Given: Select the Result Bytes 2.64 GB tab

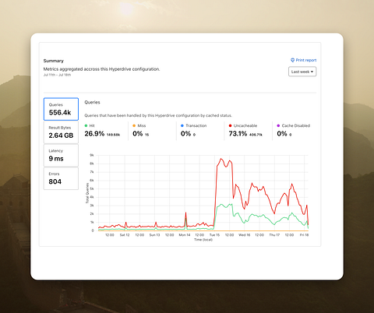Looking at the screenshot, I should (61, 132).
